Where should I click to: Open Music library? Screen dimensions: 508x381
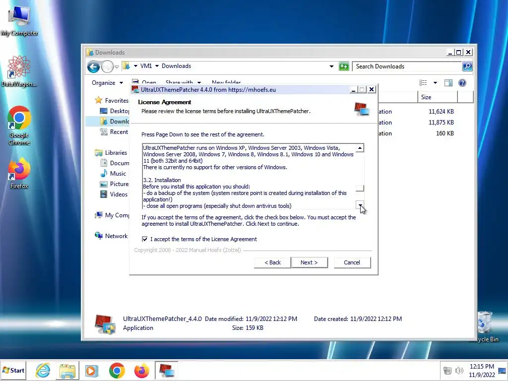pos(113,173)
